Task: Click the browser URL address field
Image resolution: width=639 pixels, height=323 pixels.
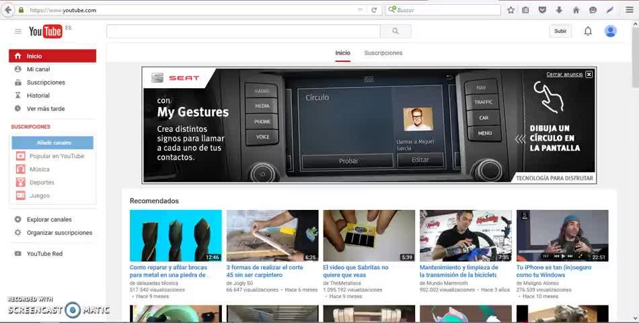Action: [192, 10]
